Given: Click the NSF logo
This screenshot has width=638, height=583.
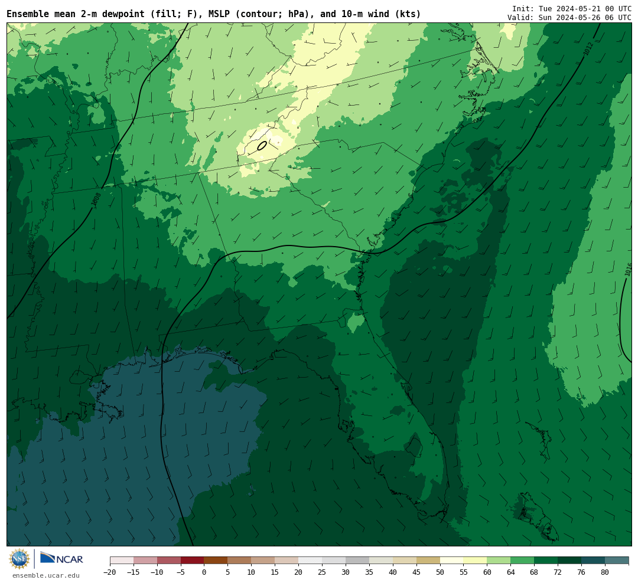Looking at the screenshot, I should [19, 559].
